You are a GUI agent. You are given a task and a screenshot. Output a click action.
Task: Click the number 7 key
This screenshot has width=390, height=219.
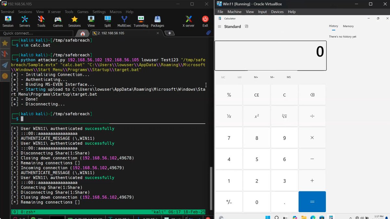point(229,138)
